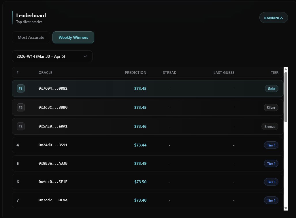This screenshot has width=296, height=218.
Task: Click Tier 1 badge for 0x8B3e...A33B
Action: (271, 164)
